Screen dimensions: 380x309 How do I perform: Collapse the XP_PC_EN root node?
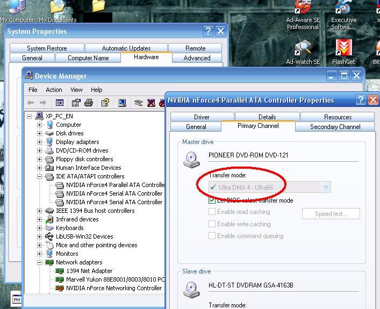[x=29, y=116]
